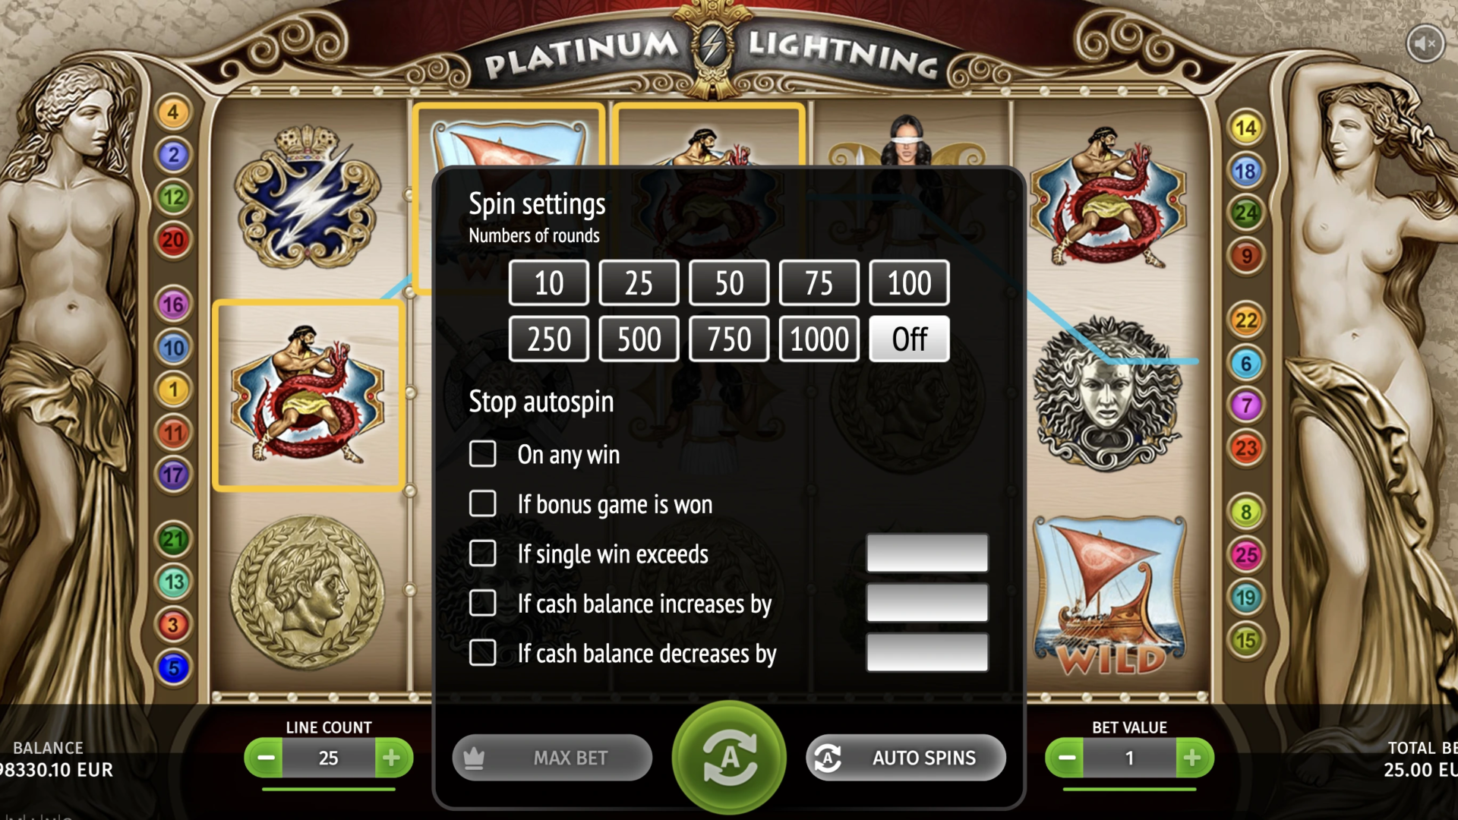Decrease line count with minus button
The image size is (1458, 820).
(x=265, y=758)
